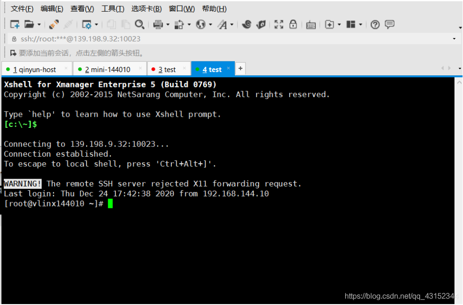Screen dimensions: 463x305
Task: Click the help question mark icon
Action: 375,25
